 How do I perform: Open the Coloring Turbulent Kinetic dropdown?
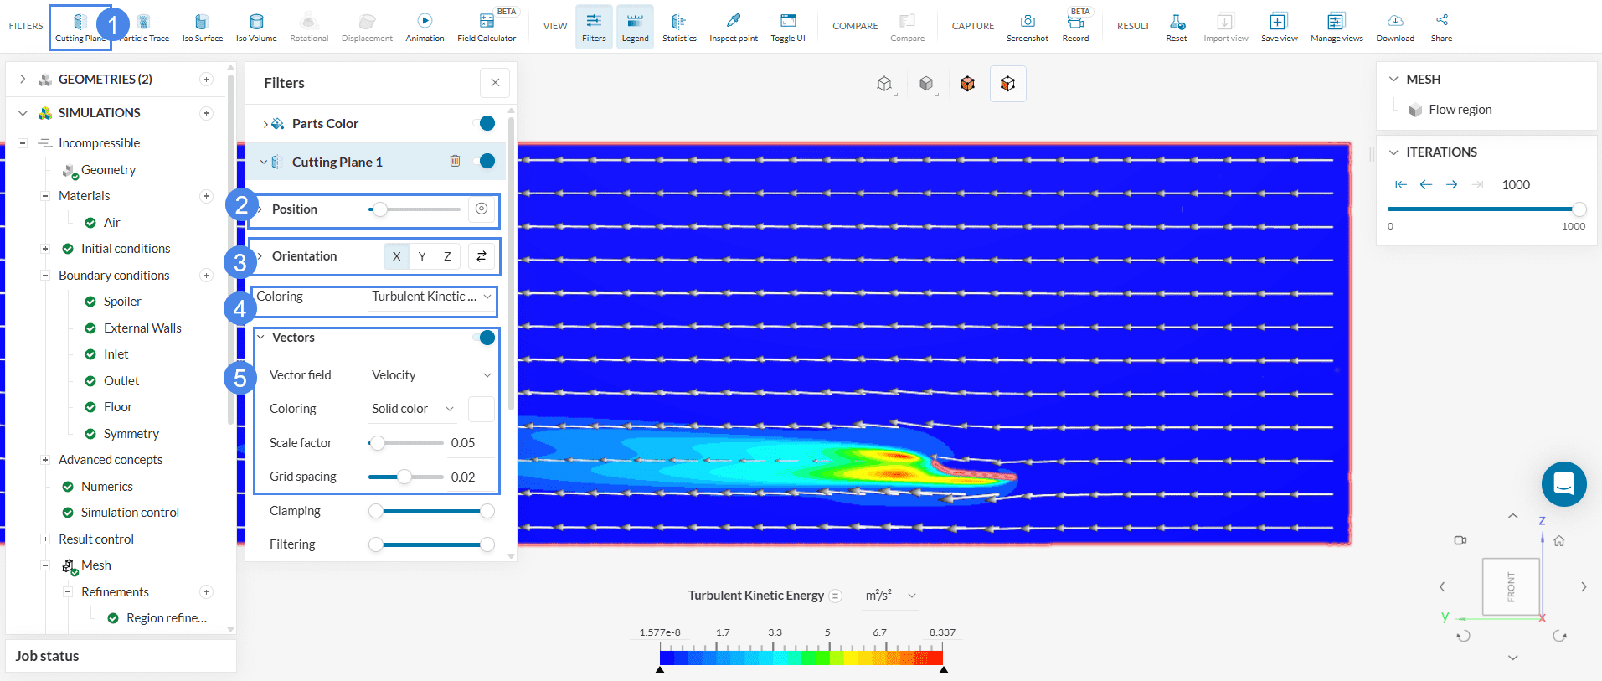pos(431,297)
